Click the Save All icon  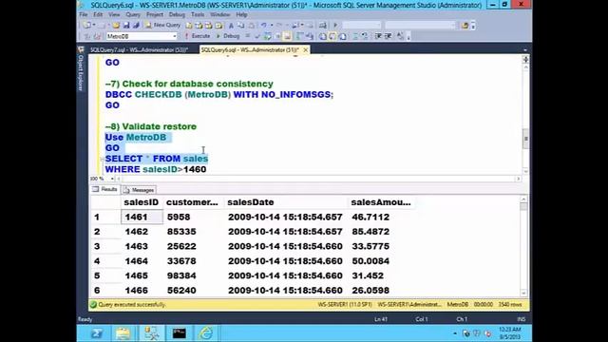pos(136,26)
